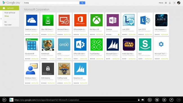Open the Lync 2010 app icon
Viewport: 183px width, 103px height.
pos(129,20)
